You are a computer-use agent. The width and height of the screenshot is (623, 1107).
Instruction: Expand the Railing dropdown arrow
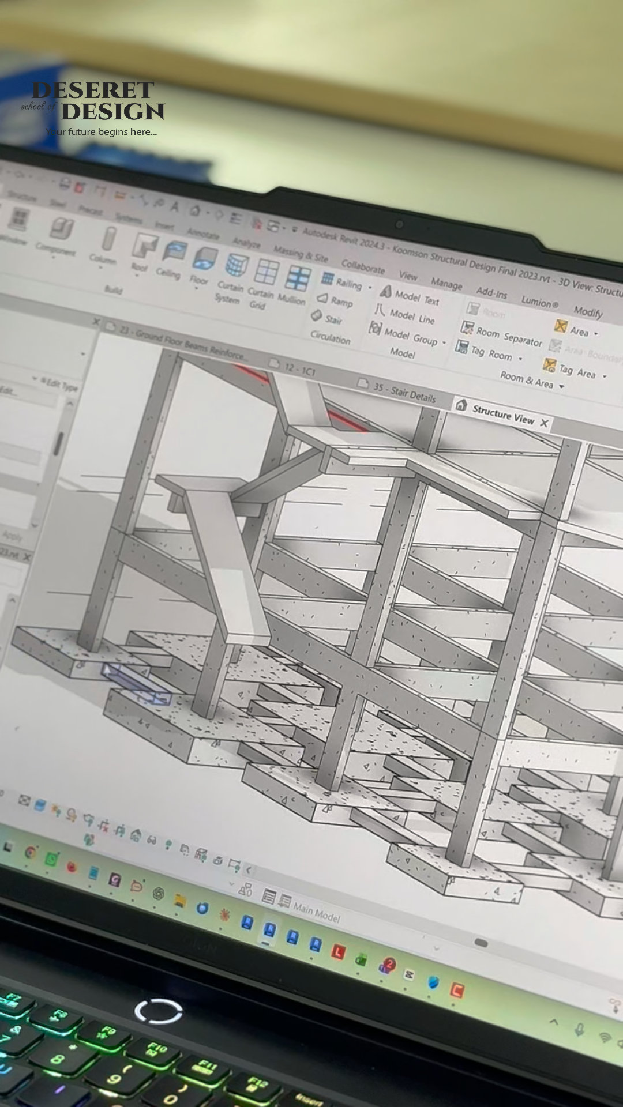tap(369, 288)
